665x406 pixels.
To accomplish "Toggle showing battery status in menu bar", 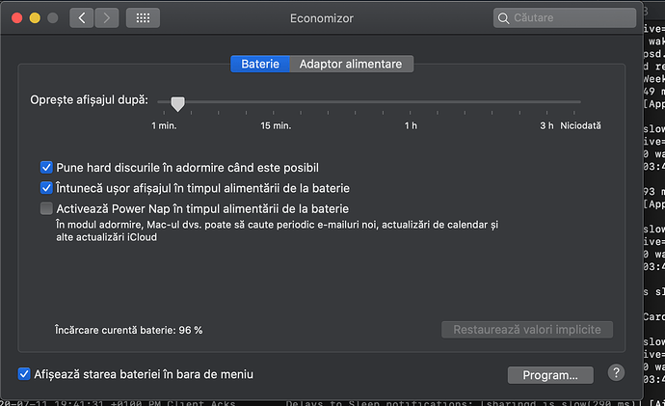I will pyautogui.click(x=24, y=373).
